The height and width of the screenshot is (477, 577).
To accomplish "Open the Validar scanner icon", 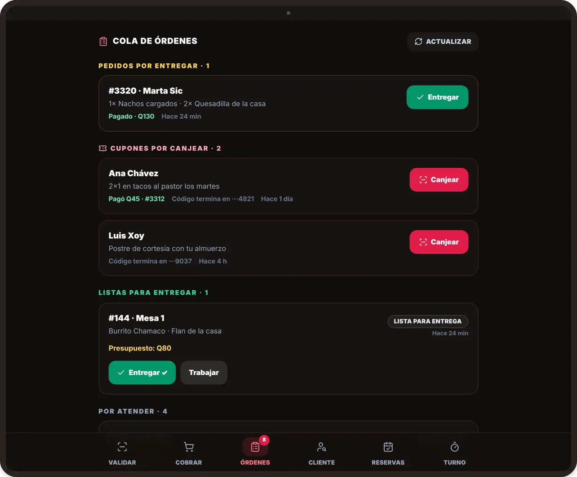I will tap(122, 447).
